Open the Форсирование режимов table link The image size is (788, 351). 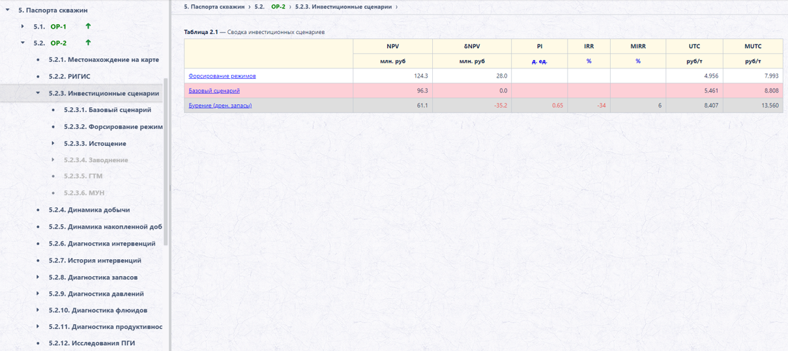222,76
